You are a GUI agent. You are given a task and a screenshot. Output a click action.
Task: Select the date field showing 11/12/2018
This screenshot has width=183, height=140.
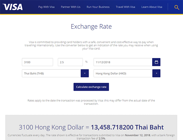(123, 62)
